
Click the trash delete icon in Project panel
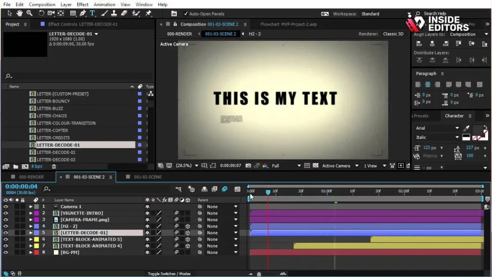54,166
